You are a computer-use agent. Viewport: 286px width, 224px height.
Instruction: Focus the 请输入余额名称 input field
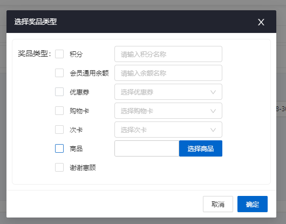coord(168,73)
